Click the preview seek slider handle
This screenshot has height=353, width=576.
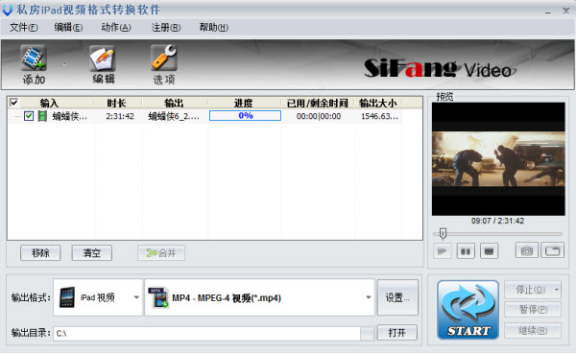pos(443,233)
